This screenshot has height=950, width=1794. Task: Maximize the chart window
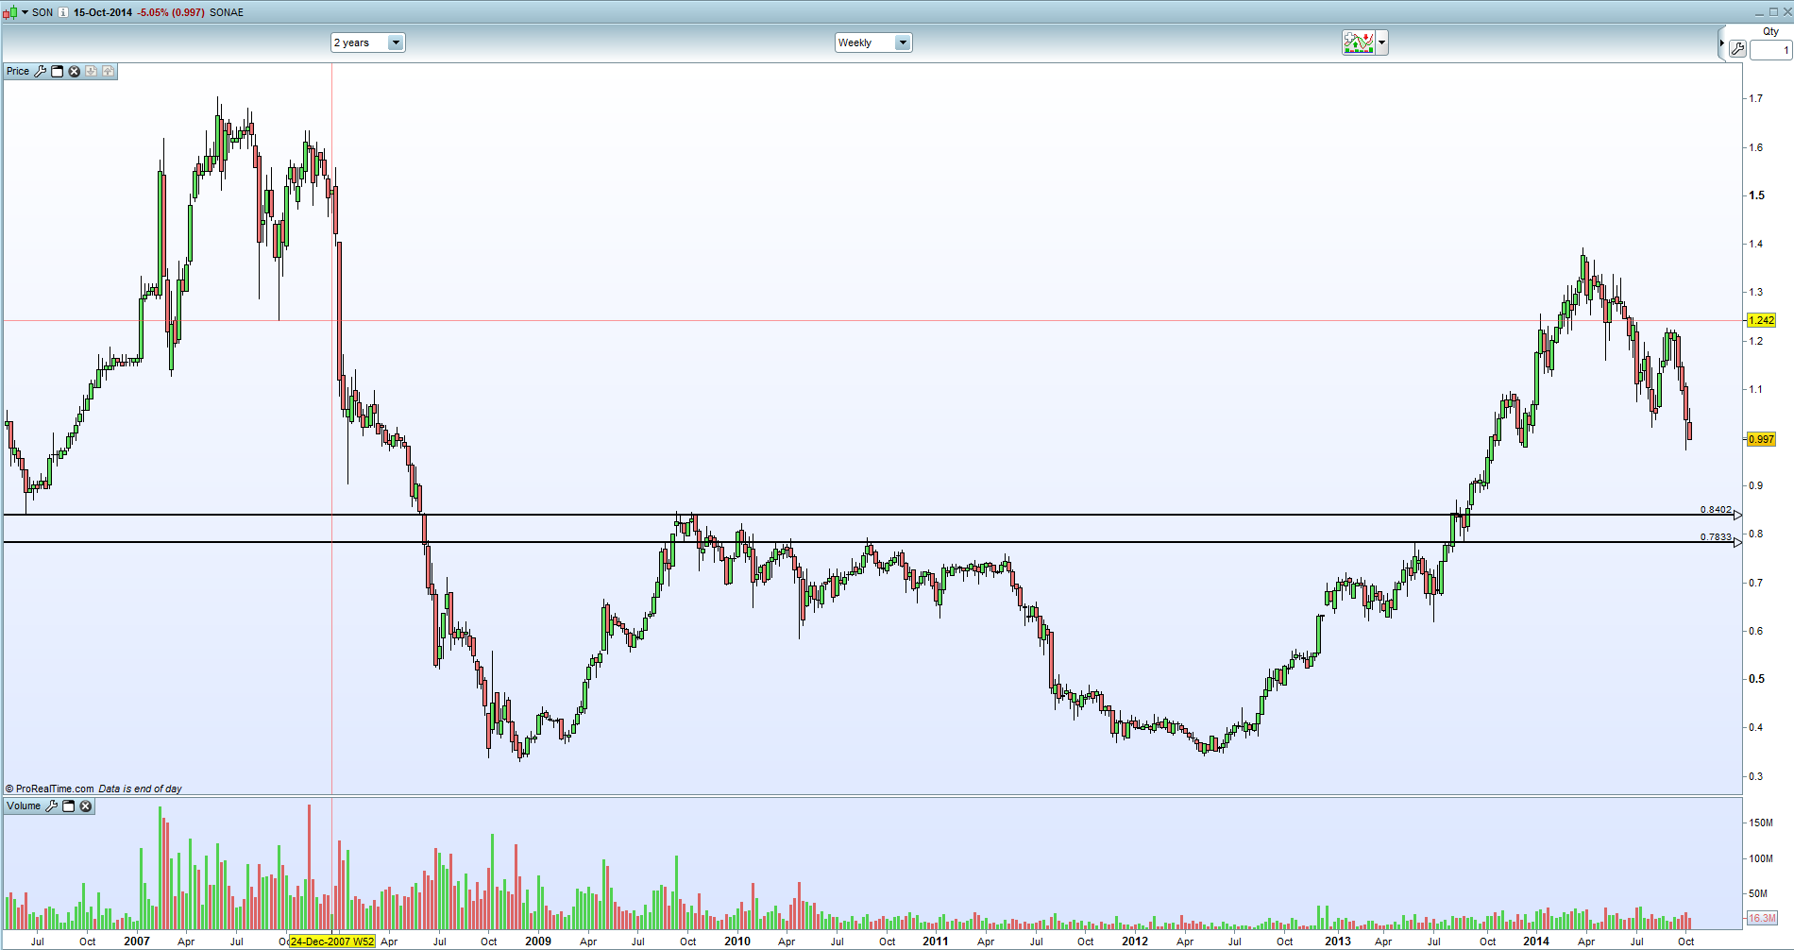(1772, 11)
